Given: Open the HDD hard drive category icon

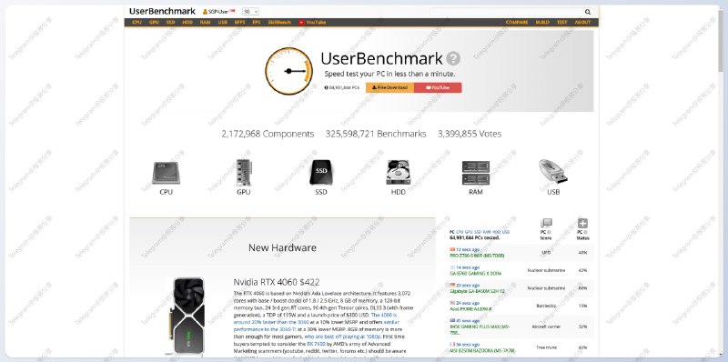Looking at the screenshot, I should pyautogui.click(x=398, y=173).
